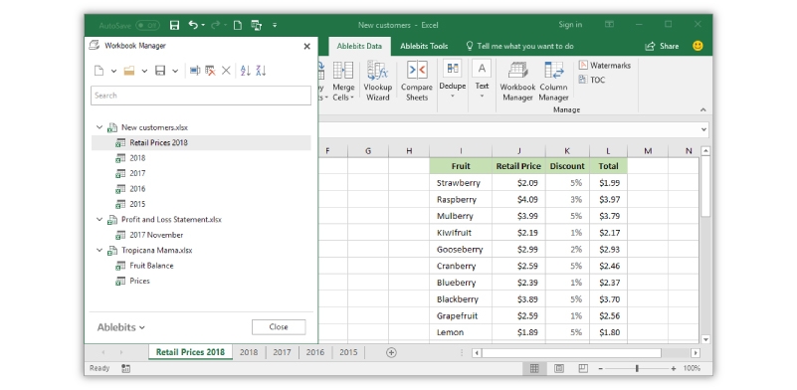Switch to 2018 sheet tab

tap(249, 352)
